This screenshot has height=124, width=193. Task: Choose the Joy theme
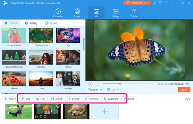pos(68,36)
